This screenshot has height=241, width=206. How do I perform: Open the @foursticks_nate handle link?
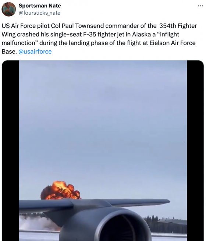coord(39,13)
